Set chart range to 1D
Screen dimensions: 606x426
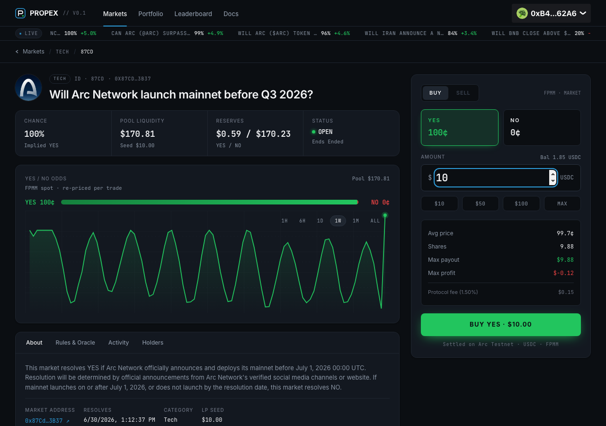[x=320, y=221]
